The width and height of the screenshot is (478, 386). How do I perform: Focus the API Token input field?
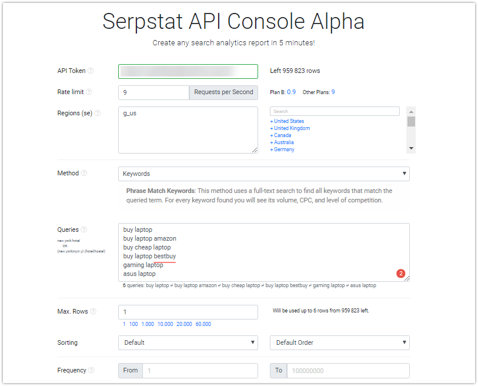(188, 71)
